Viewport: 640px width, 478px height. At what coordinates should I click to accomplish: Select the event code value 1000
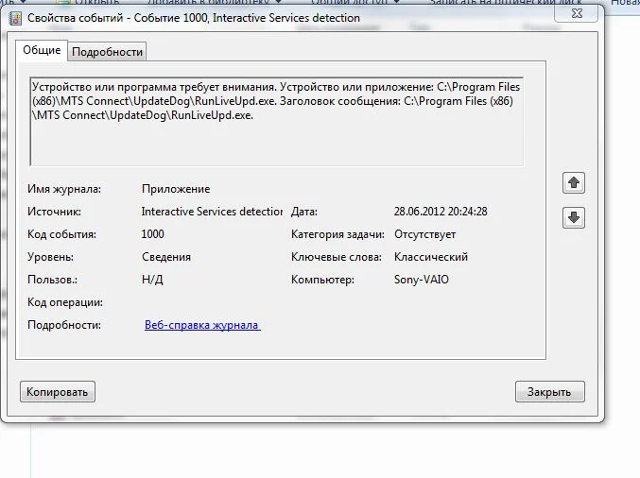pyautogui.click(x=152, y=234)
